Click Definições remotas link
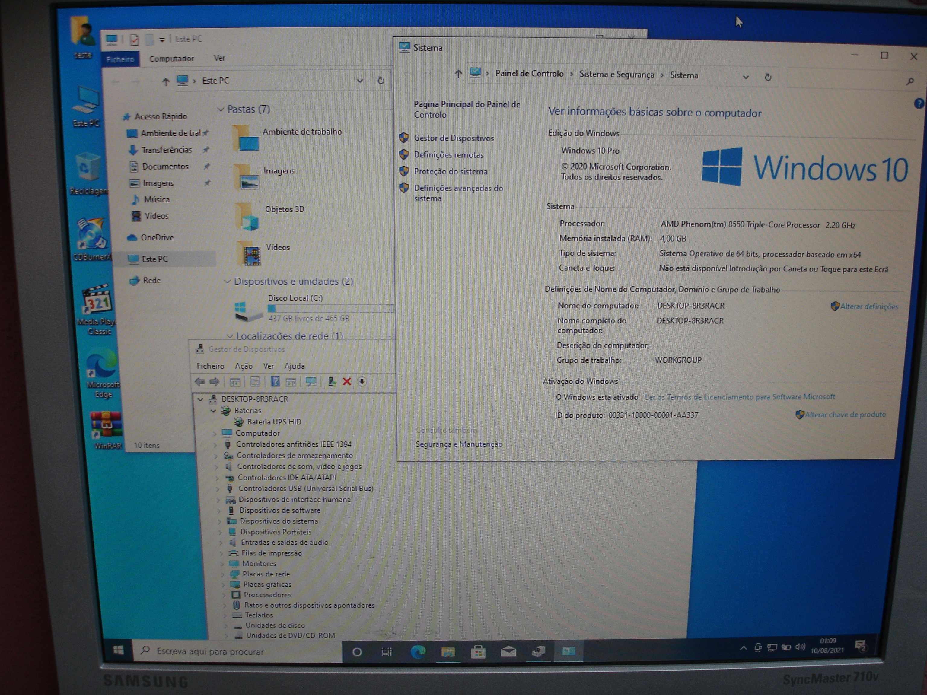This screenshot has height=695, width=927. [448, 154]
